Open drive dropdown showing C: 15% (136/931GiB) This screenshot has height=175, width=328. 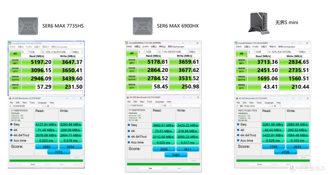[x=56, y=52]
